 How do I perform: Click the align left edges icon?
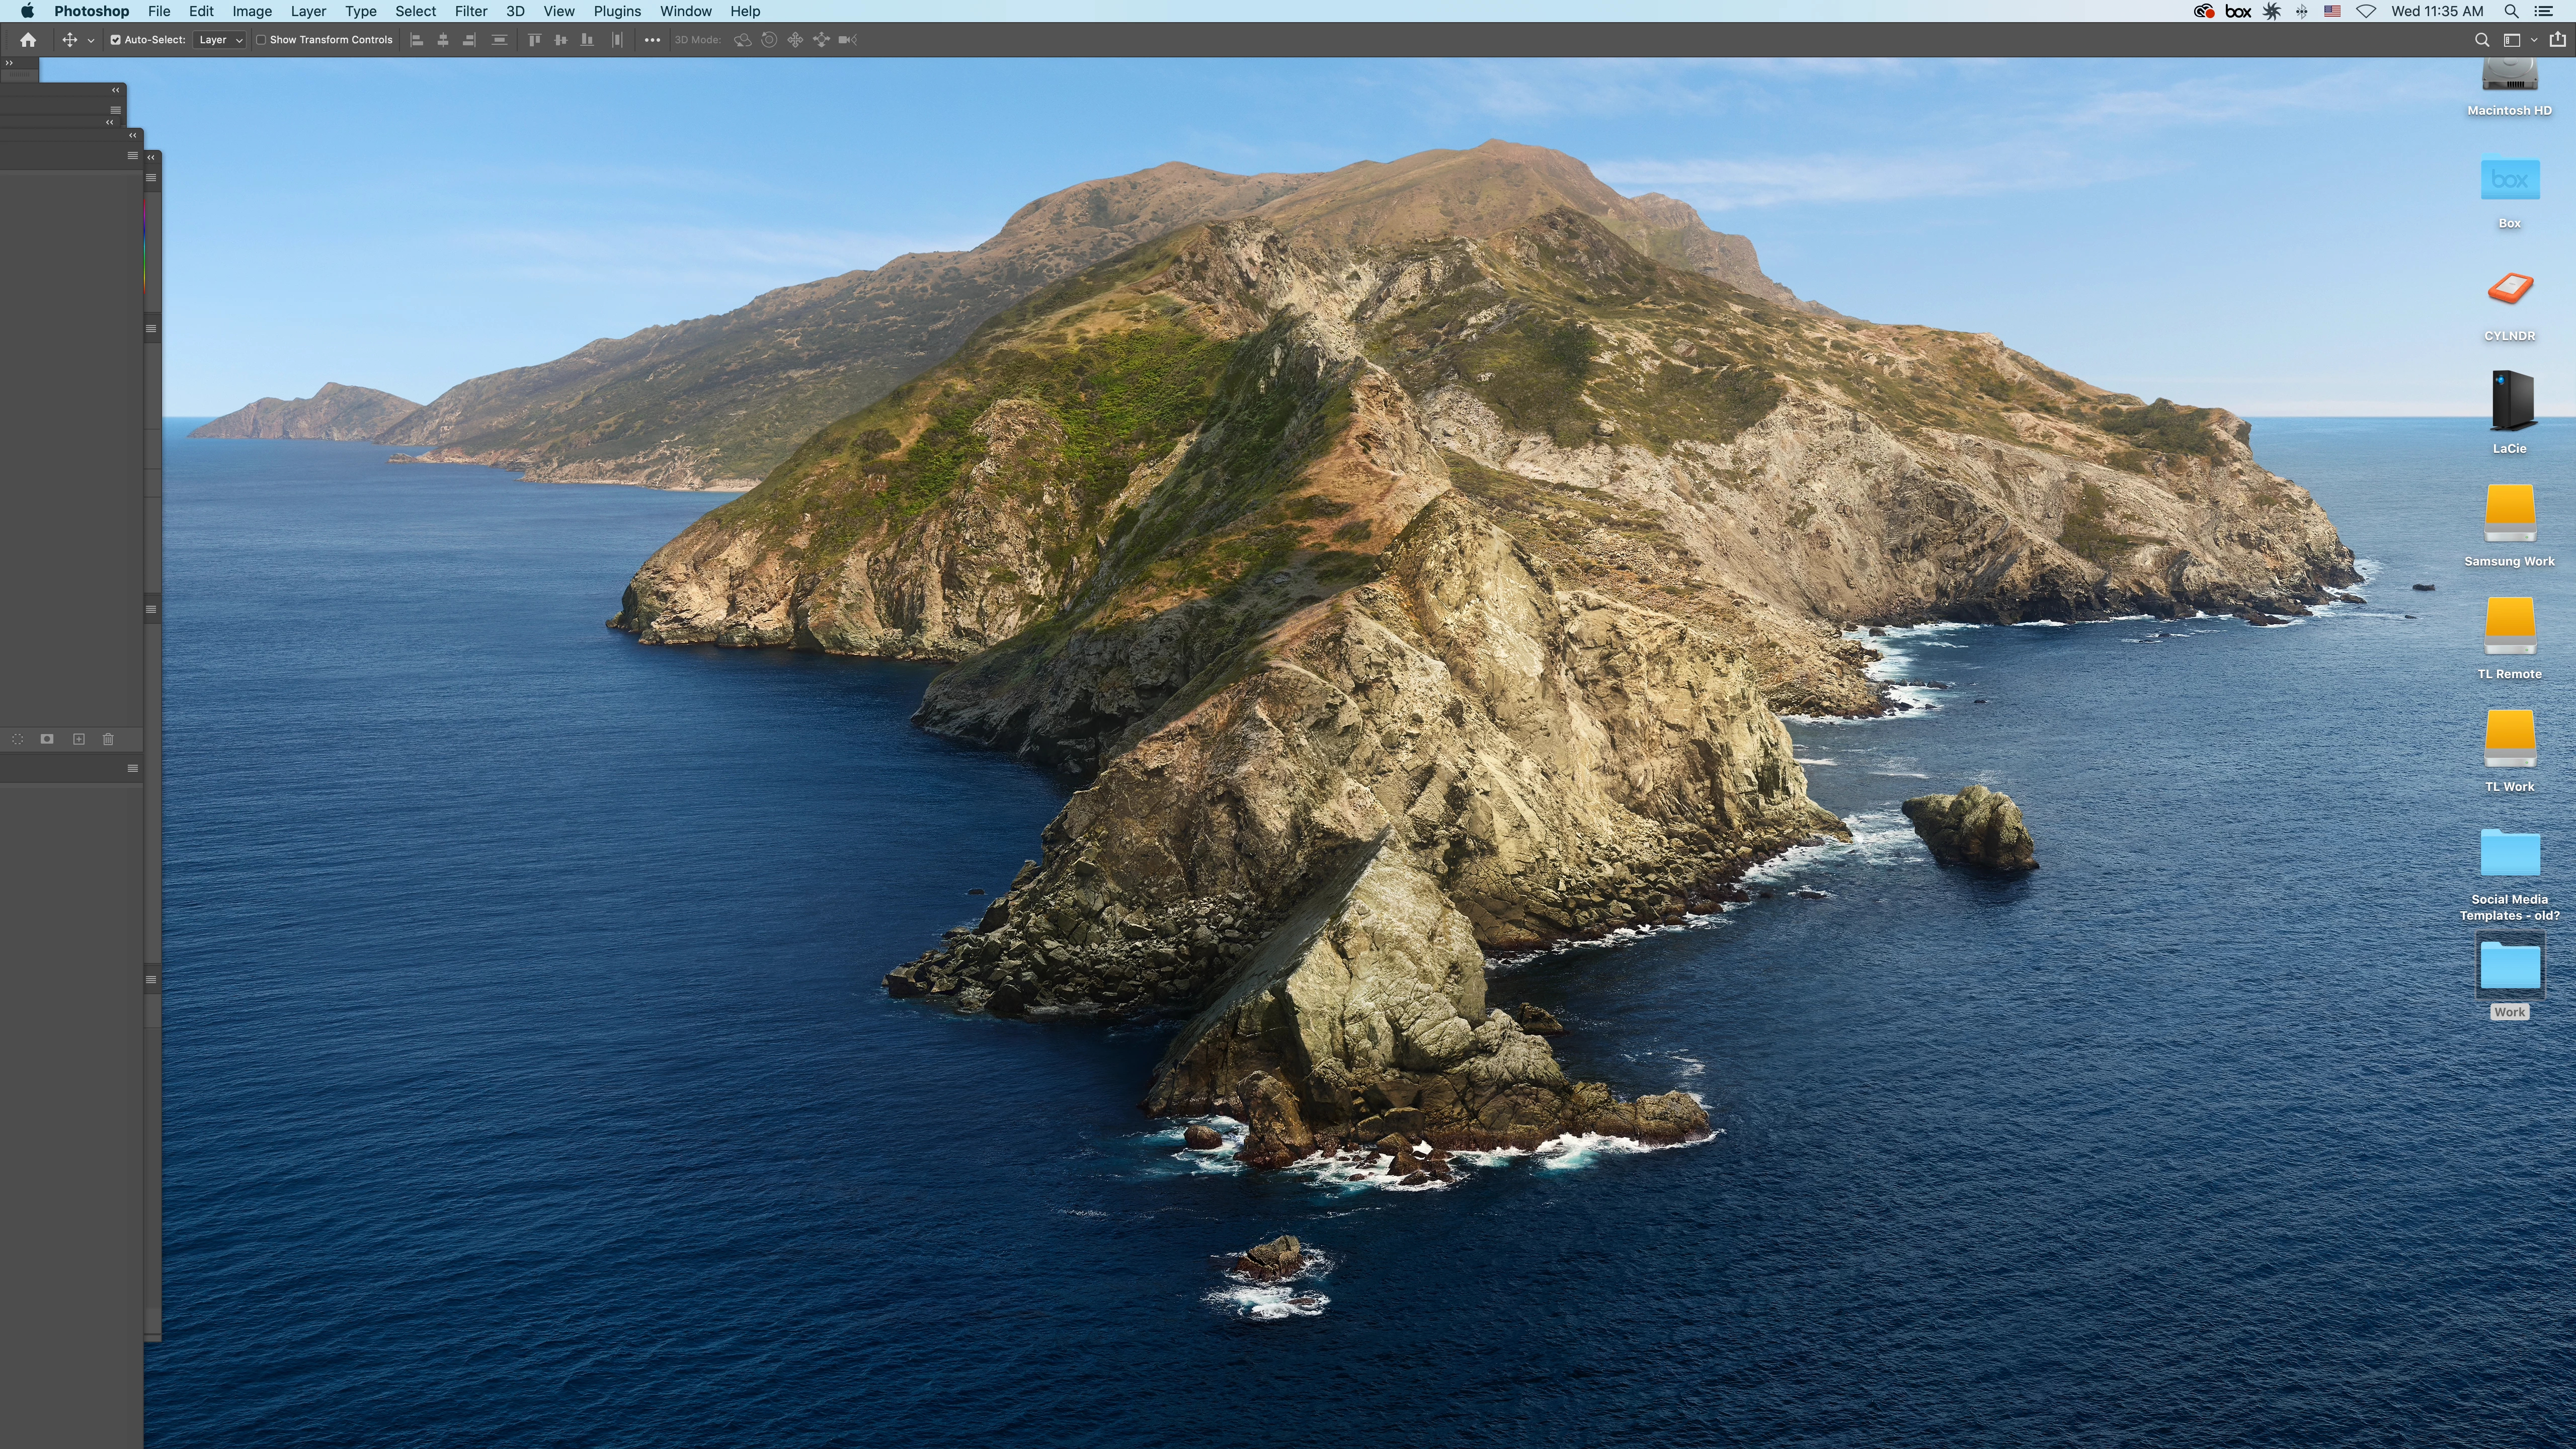pyautogui.click(x=417, y=40)
